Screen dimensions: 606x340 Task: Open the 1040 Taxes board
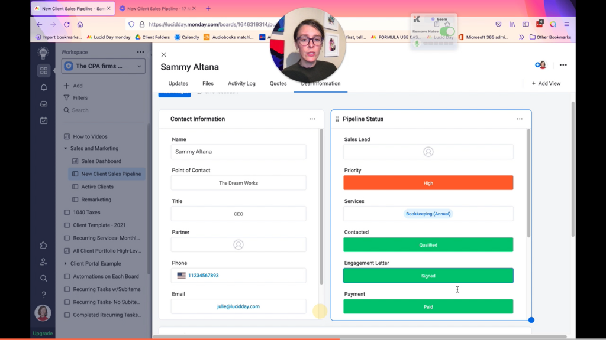tap(86, 212)
